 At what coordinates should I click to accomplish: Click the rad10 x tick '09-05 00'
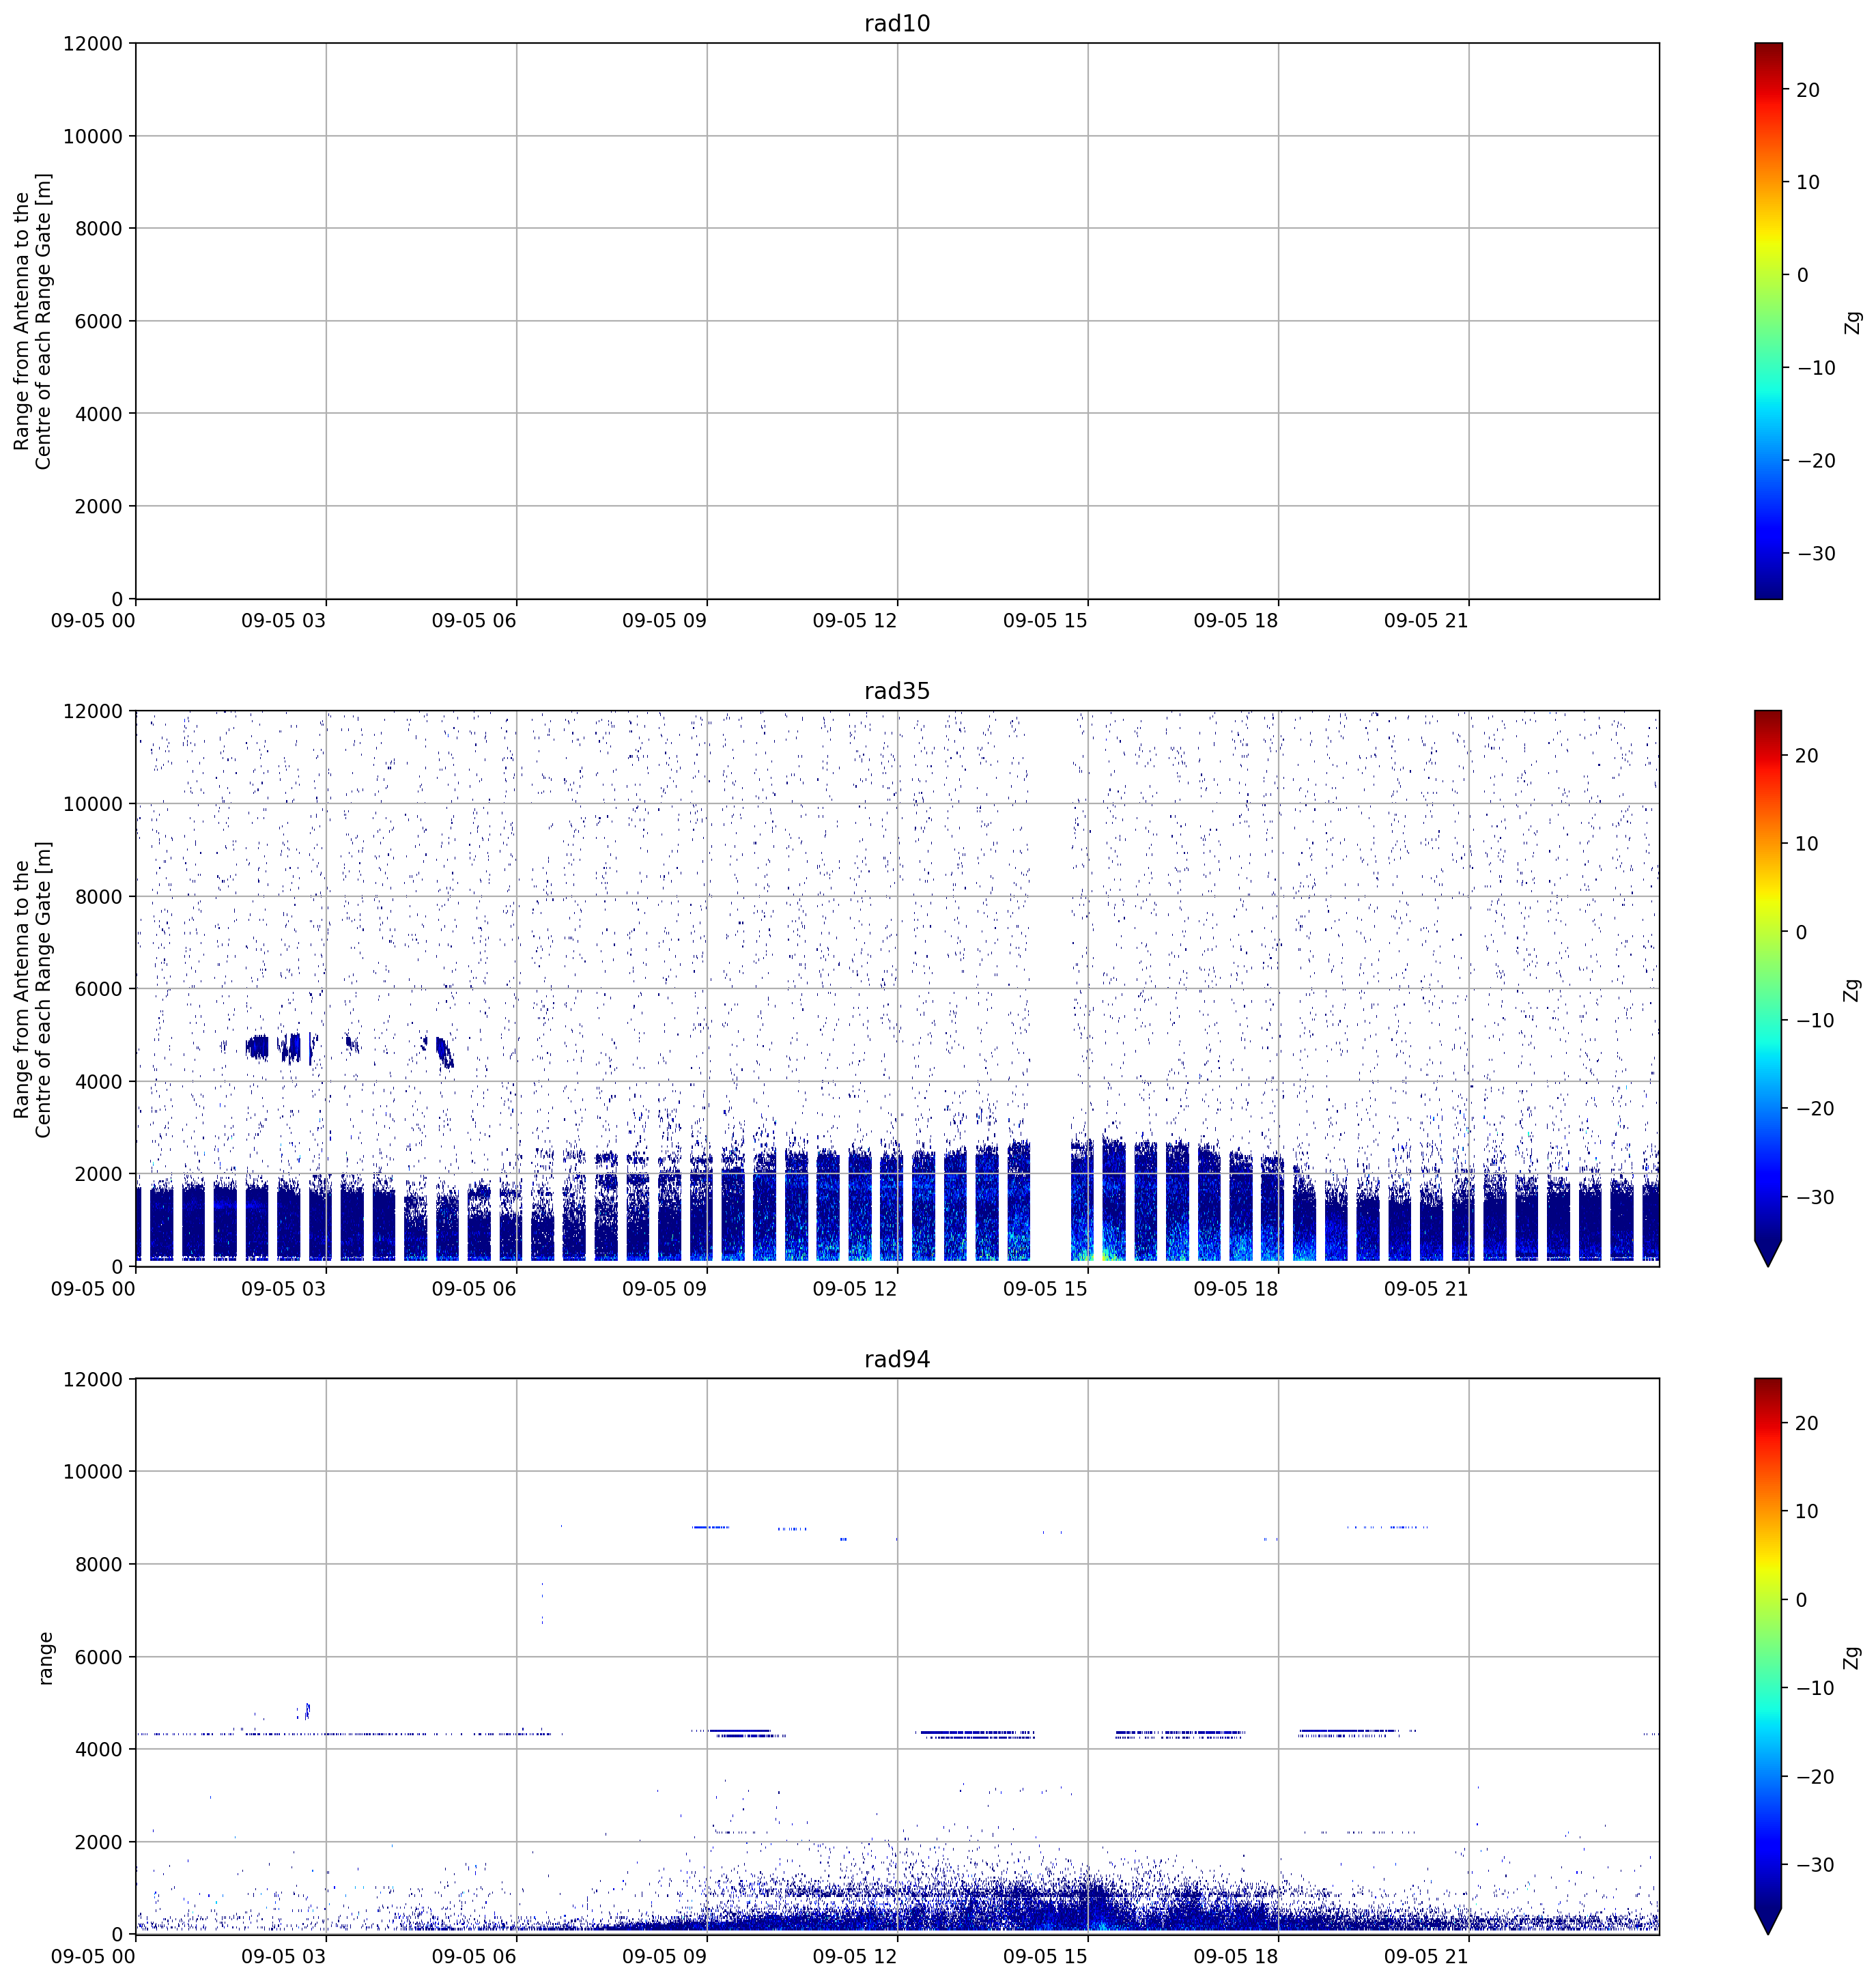tap(93, 620)
